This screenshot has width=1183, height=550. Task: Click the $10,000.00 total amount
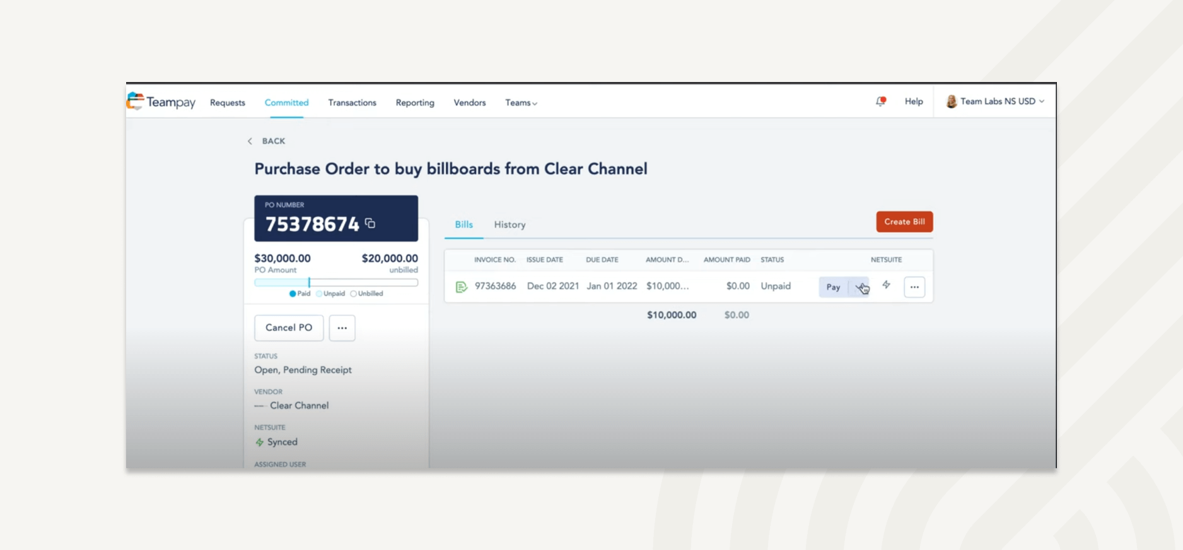(x=672, y=315)
